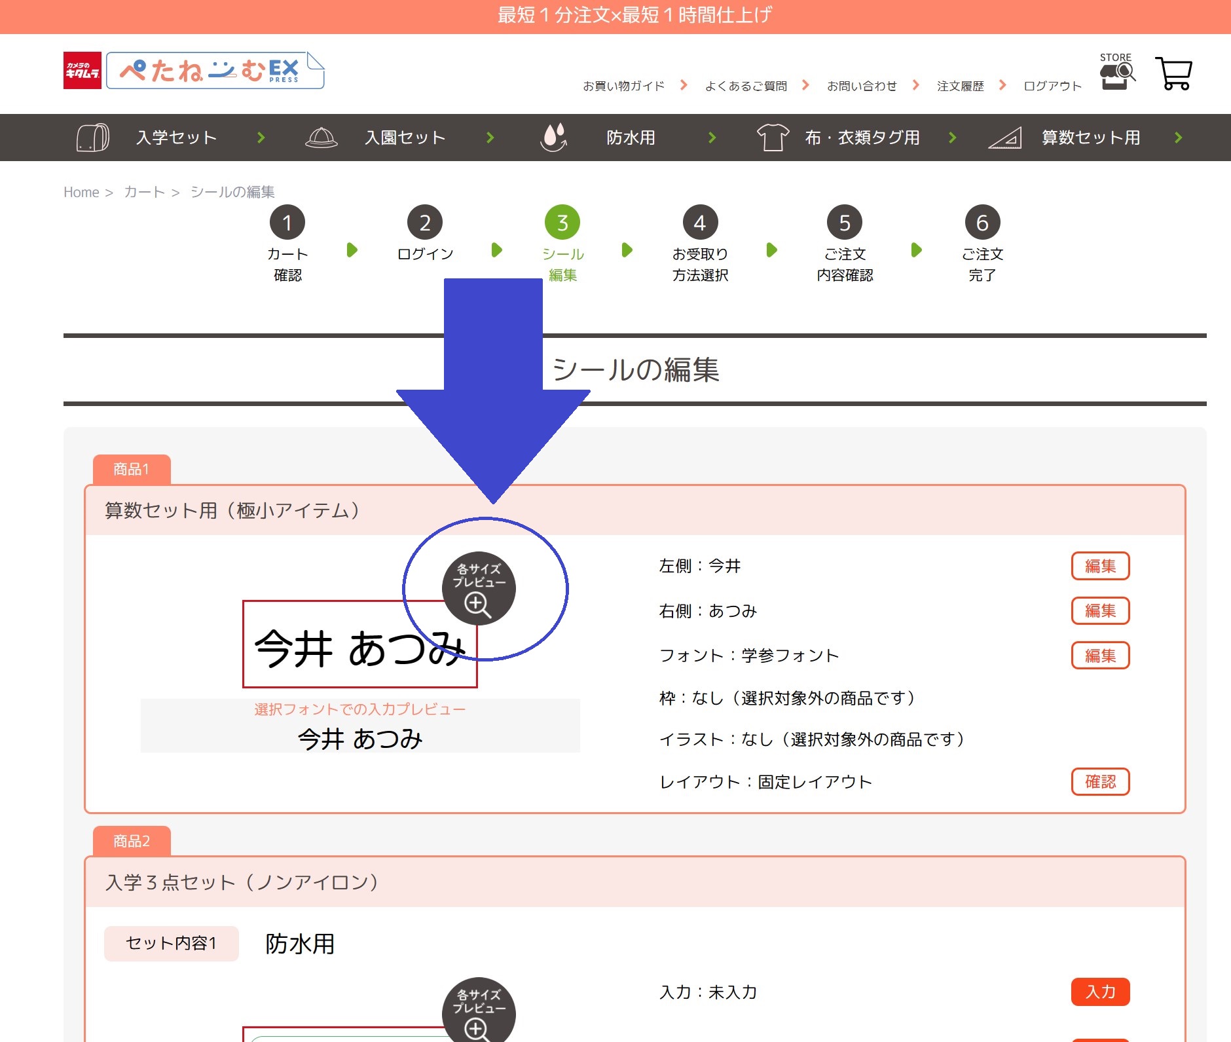Expand the green chevron next to 入学セット

coord(261,138)
